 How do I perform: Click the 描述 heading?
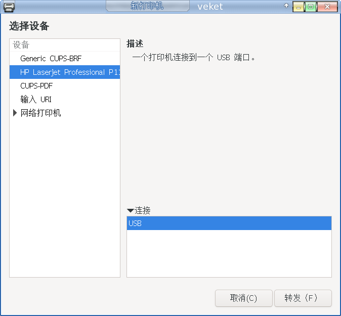tap(135, 43)
